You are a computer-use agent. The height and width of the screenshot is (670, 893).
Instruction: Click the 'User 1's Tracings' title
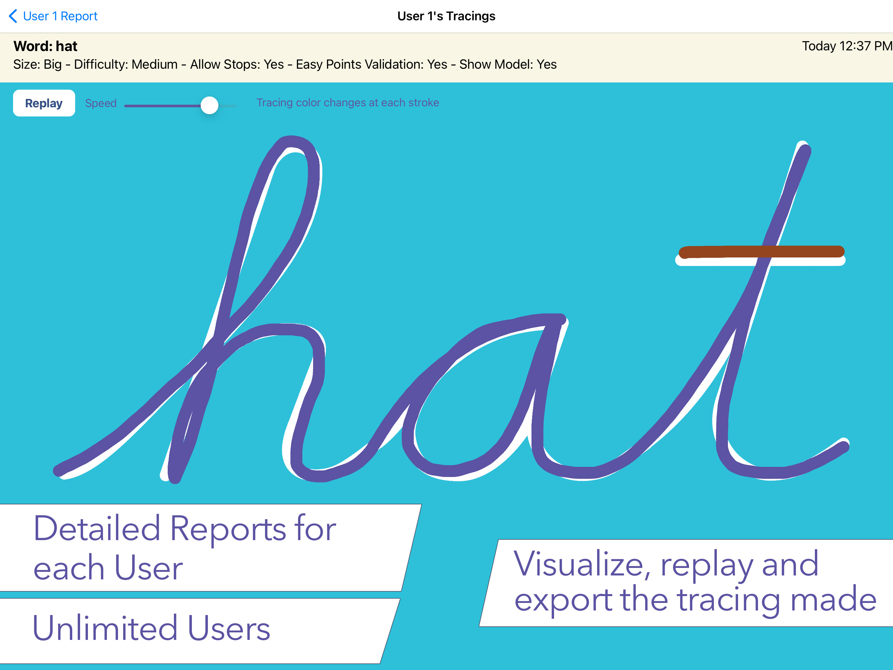coord(446,16)
